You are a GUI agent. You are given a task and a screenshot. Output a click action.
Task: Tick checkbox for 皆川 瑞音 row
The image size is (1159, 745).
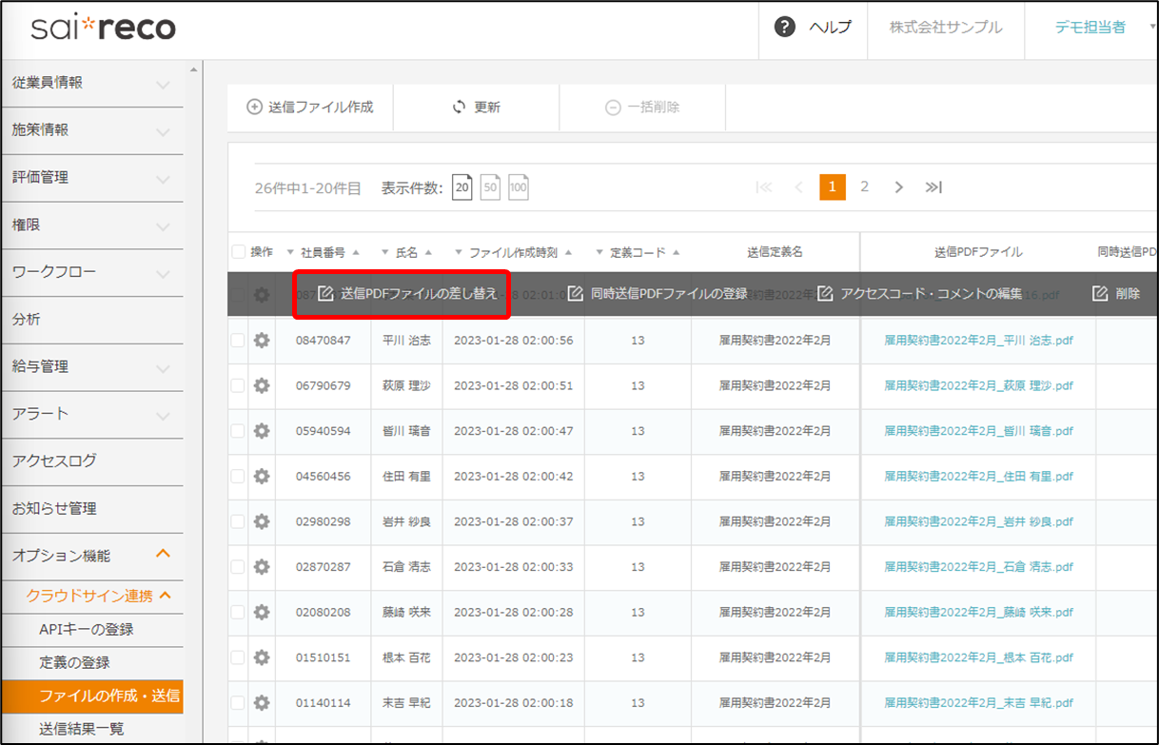click(x=238, y=431)
